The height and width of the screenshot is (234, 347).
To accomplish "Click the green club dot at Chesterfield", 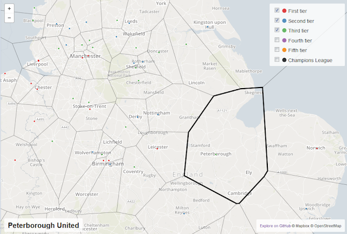I will (139, 81).
